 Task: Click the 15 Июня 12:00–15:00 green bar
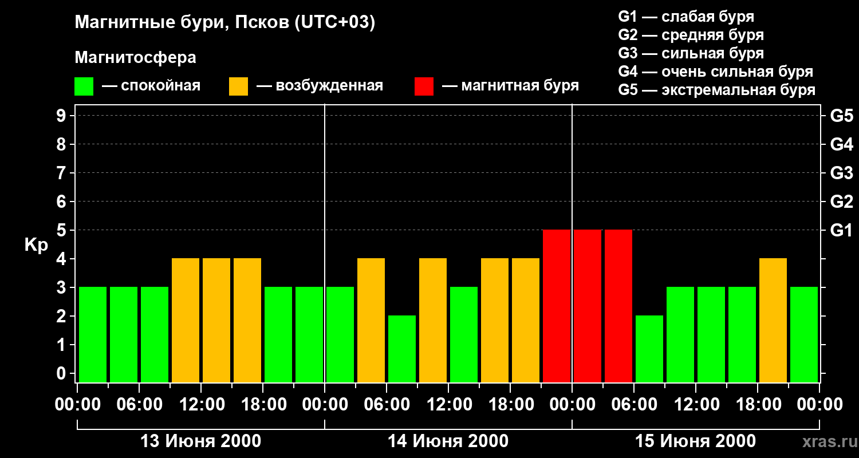coord(711,334)
